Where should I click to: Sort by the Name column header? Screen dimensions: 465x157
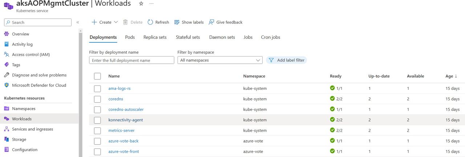coord(114,76)
